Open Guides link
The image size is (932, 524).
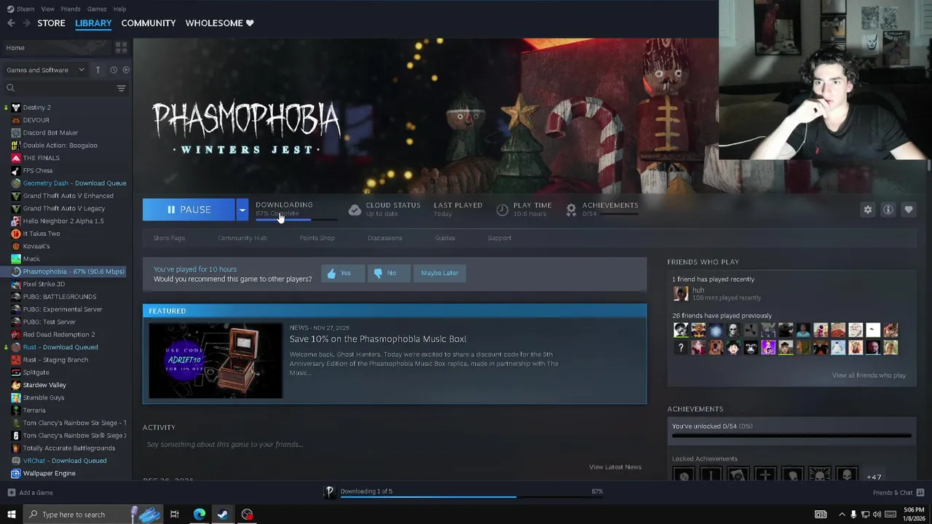pyautogui.click(x=445, y=238)
